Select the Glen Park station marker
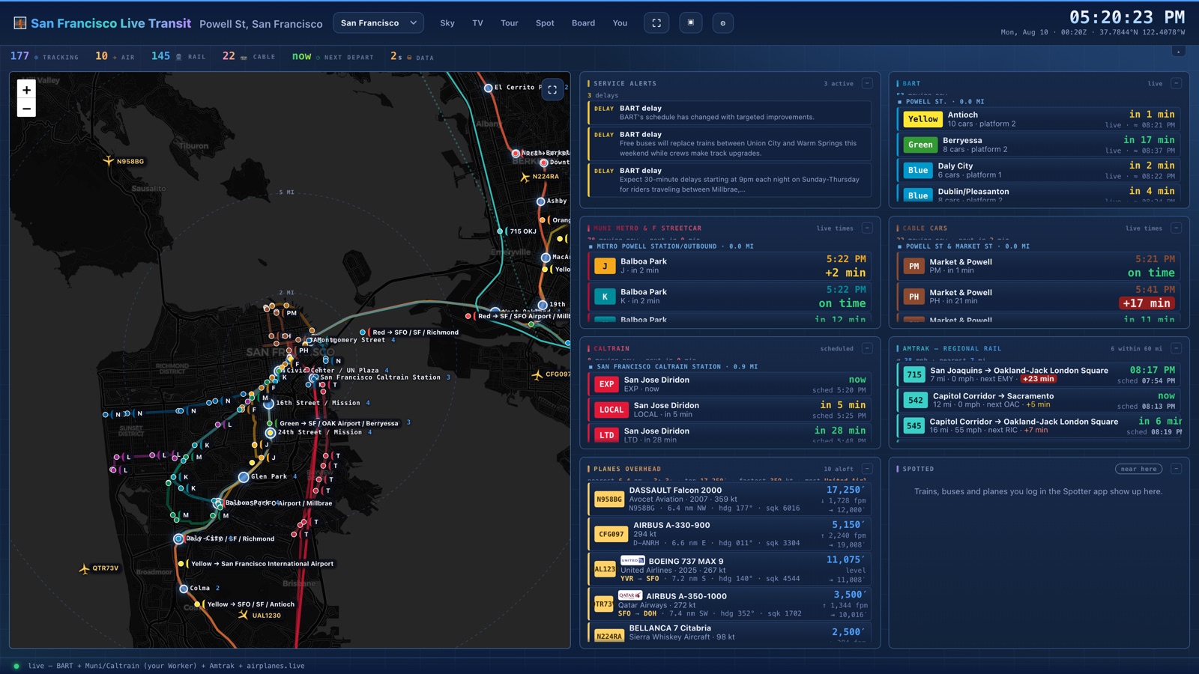 click(244, 477)
